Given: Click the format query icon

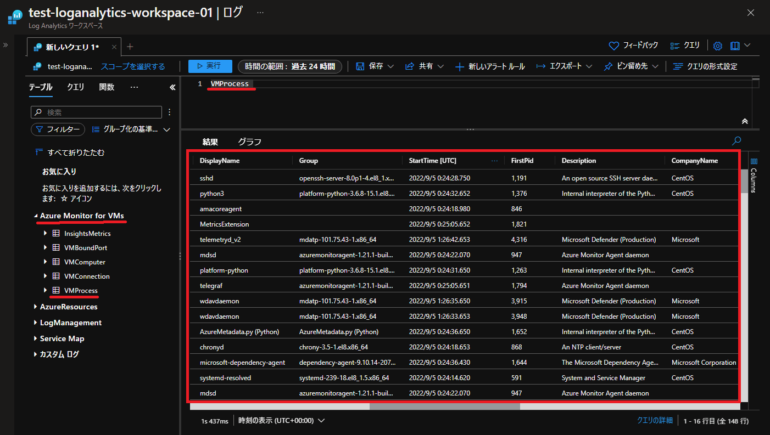Looking at the screenshot, I should tap(678, 66).
